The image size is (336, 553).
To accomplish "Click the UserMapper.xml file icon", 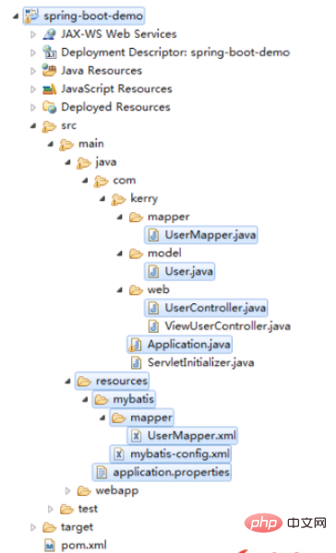I will click(136, 436).
